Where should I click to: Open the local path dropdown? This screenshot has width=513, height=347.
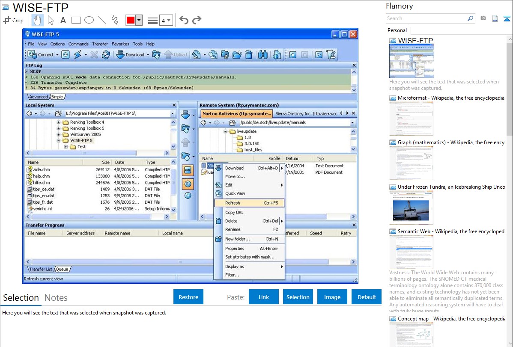click(172, 113)
